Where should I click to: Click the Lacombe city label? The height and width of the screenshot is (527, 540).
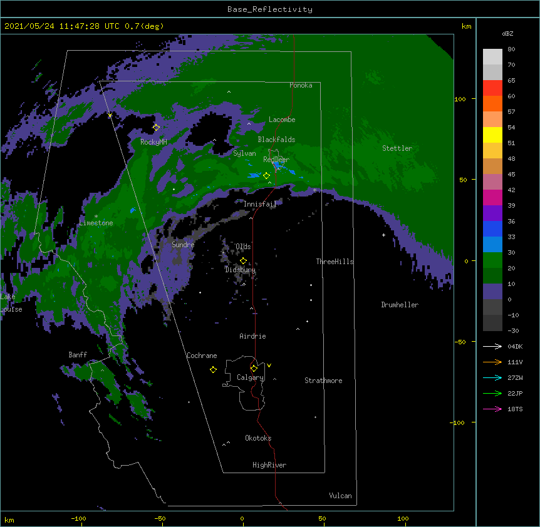(282, 120)
